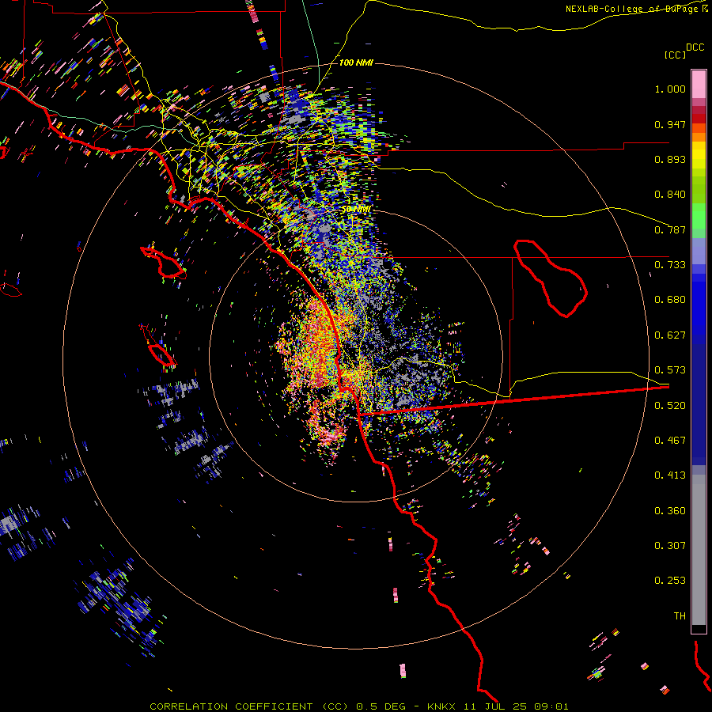
Task: Click the 0.787 value on the CC scale
Action: (x=670, y=229)
